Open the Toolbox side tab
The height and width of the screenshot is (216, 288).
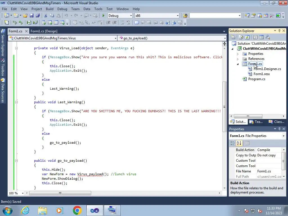click(x=3, y=67)
